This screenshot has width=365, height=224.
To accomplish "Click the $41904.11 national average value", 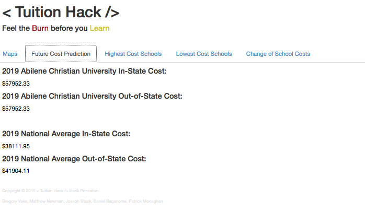I will pos(16,171).
